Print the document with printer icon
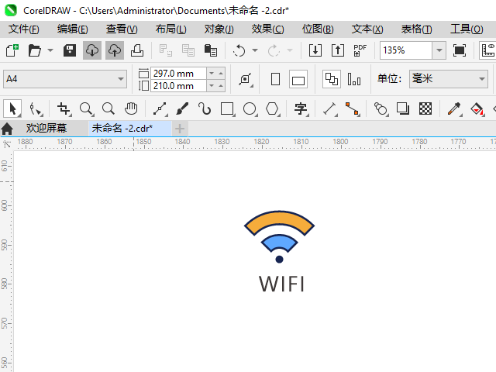The width and height of the screenshot is (496, 372). point(137,50)
